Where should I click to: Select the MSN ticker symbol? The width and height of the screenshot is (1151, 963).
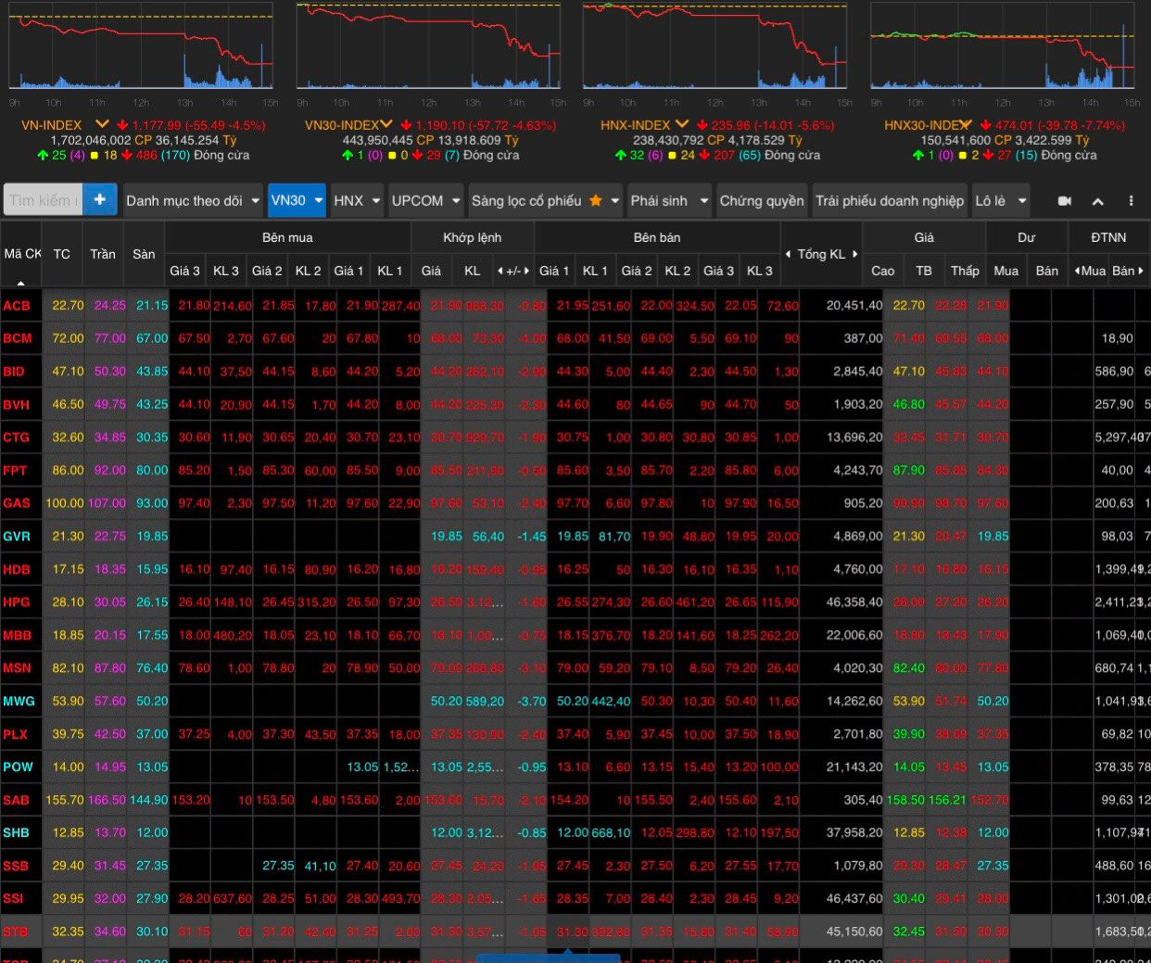coord(18,668)
